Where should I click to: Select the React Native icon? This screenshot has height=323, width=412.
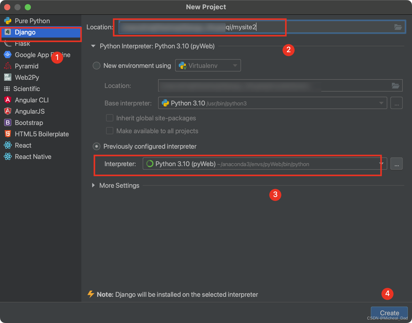point(8,156)
